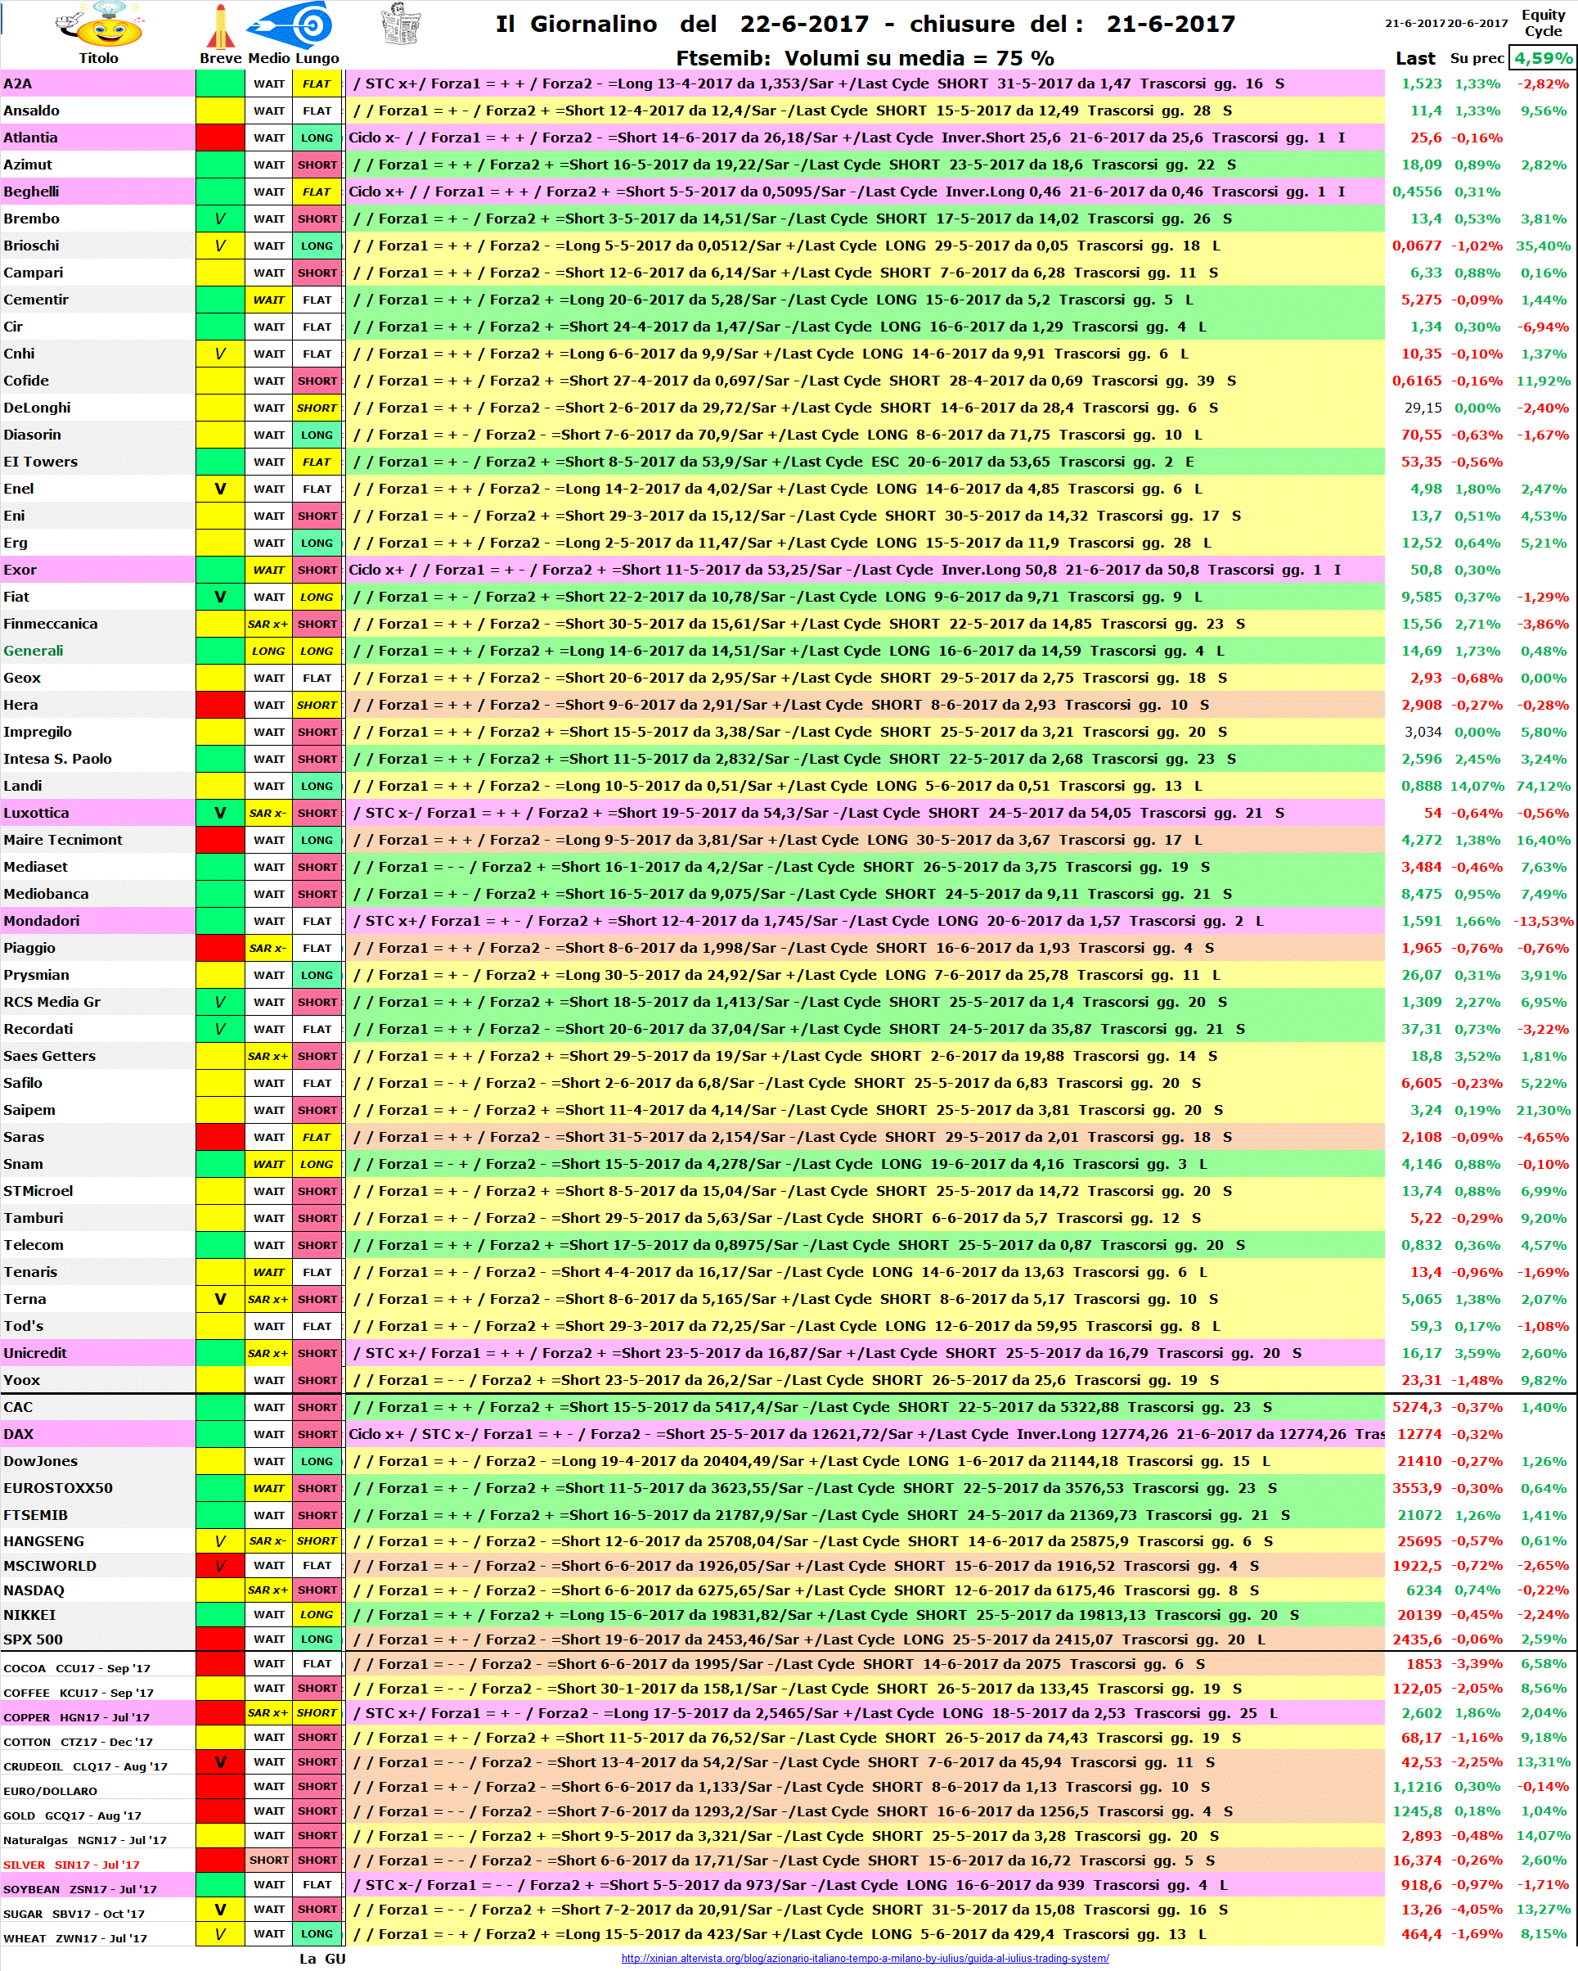Click the FLAT Lungo cell for Saras

tap(317, 1137)
